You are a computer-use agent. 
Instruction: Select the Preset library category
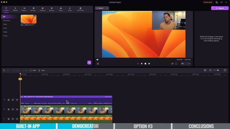point(5,36)
